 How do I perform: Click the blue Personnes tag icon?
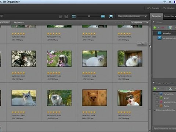[161, 94]
